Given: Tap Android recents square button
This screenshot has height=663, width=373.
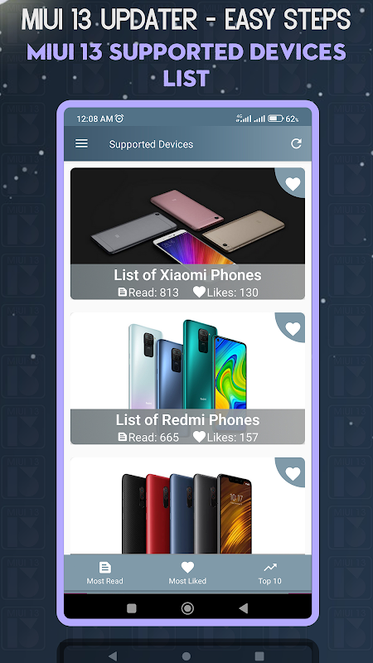Looking at the screenshot, I should (132, 608).
